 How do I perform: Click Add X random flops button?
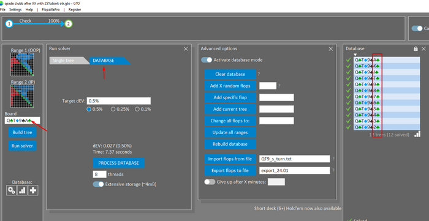pos(230,86)
